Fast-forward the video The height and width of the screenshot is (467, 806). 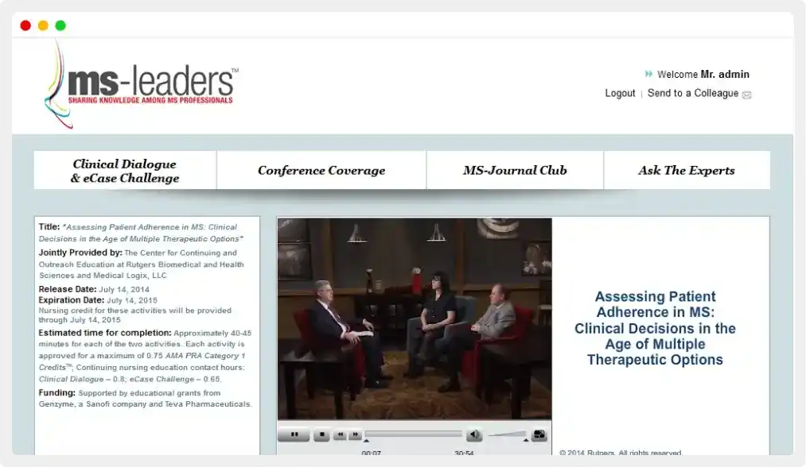(356, 434)
